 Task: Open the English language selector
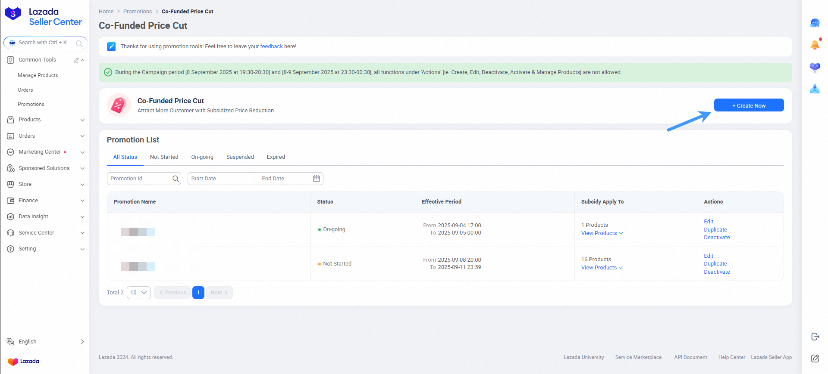click(x=45, y=342)
